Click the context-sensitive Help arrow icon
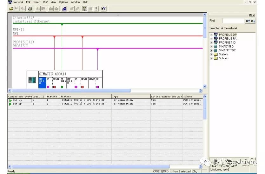 103,9
